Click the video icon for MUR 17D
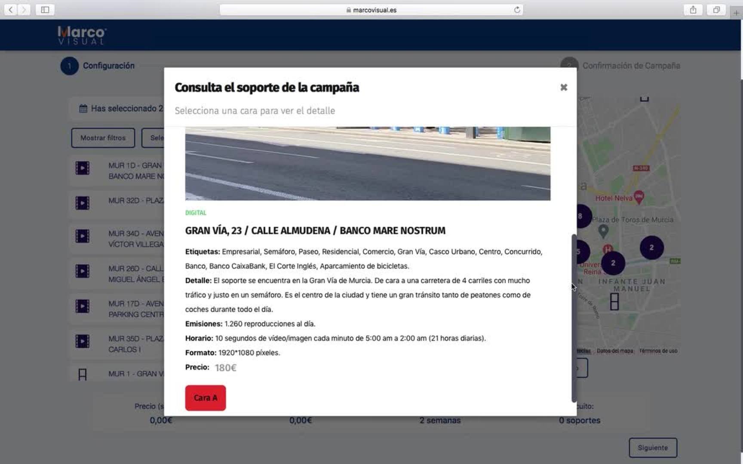The width and height of the screenshot is (743, 464). (83, 306)
